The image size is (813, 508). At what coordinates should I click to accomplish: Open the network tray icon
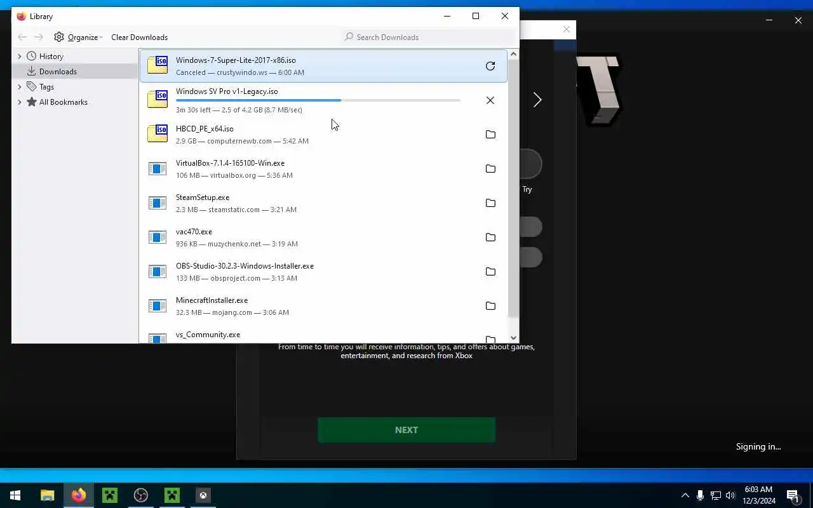[715, 495]
